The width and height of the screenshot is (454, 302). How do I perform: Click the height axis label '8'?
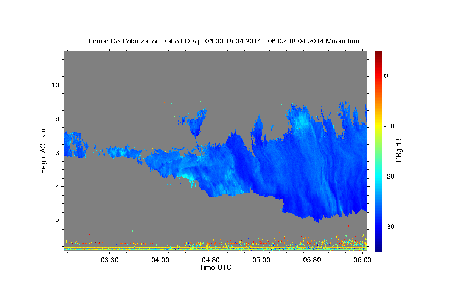pyautogui.click(x=57, y=119)
